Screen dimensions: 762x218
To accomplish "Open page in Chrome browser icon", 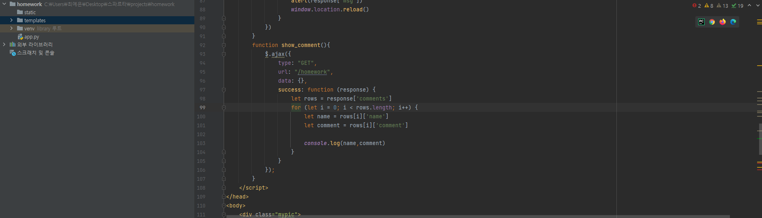I will point(712,22).
